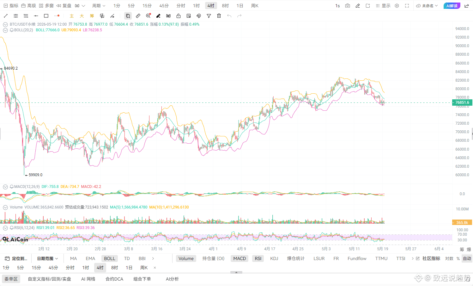Expand the 日期范围 date range dropdown

[x=47, y=258]
